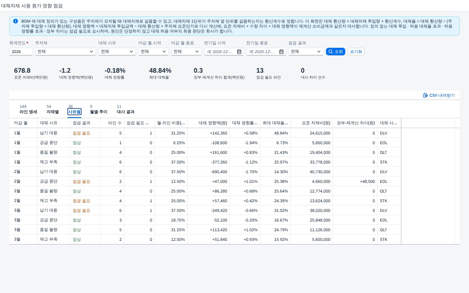469x293 pixels.
Task: Click the 라인 수 column header
Action: point(113,123)
